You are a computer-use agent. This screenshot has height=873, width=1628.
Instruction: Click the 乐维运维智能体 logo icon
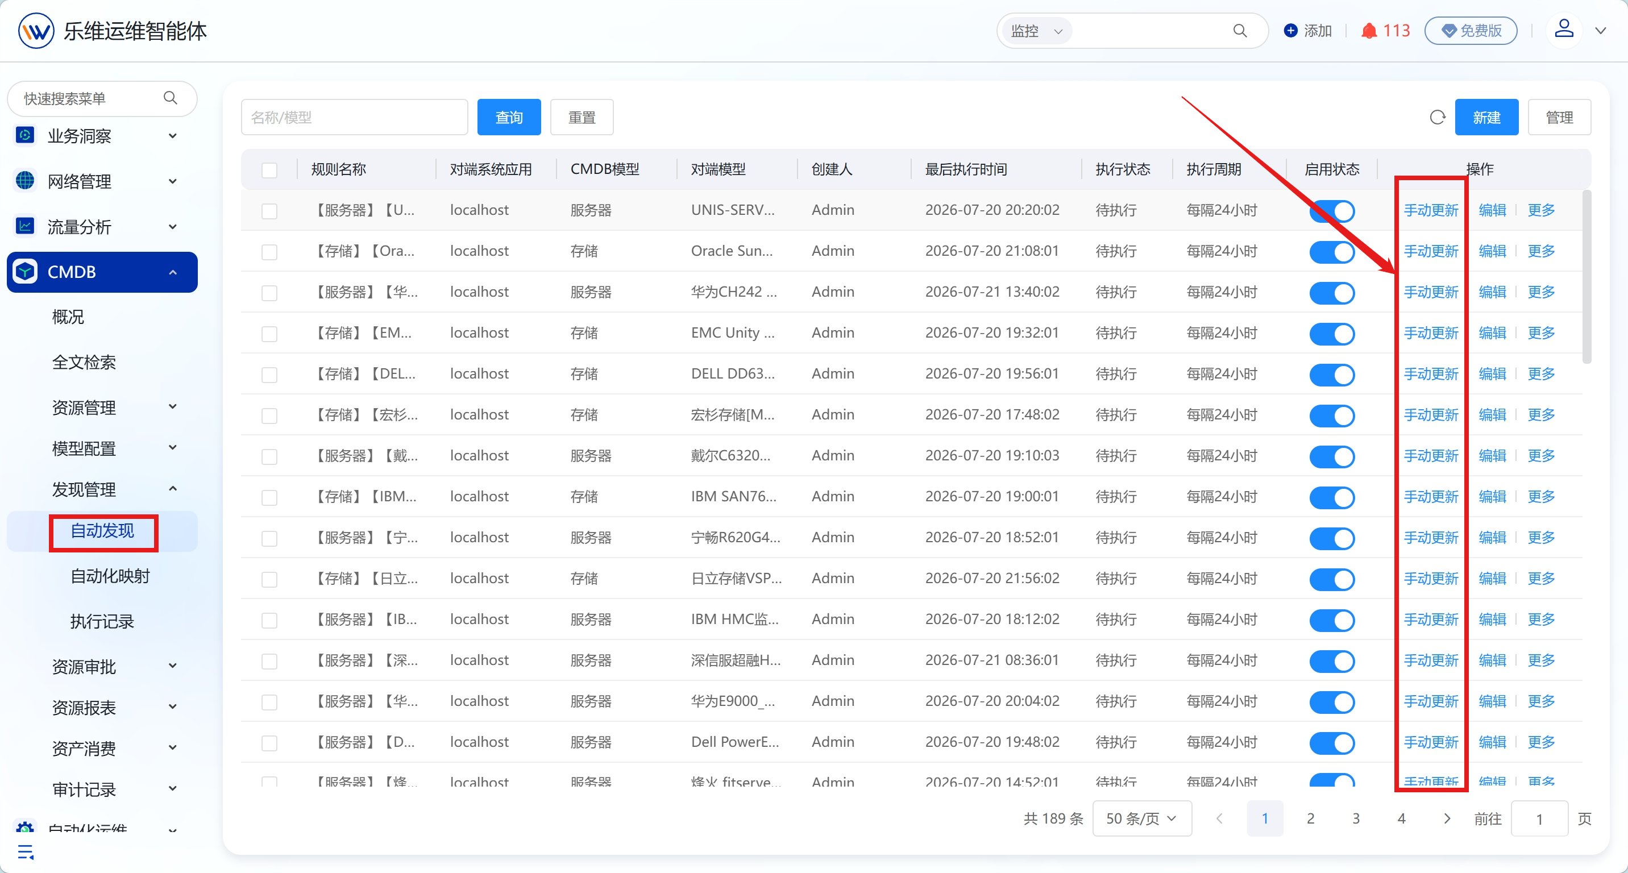(x=36, y=30)
